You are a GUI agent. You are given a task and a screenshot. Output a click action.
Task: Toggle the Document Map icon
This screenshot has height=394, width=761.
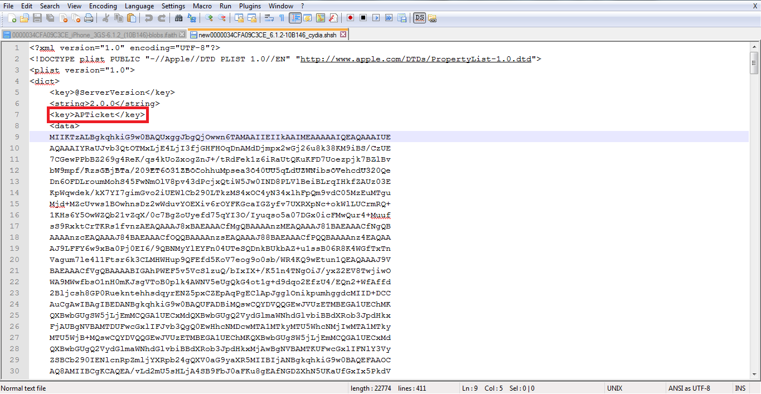pyautogui.click(x=320, y=18)
